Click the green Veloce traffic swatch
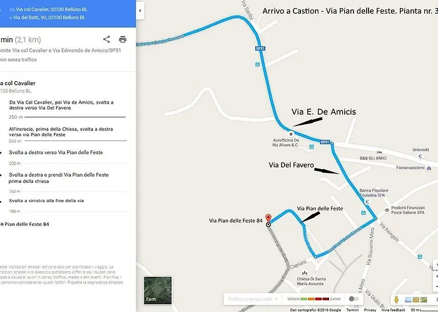The height and width of the screenshot is (312, 438). pos(303,299)
